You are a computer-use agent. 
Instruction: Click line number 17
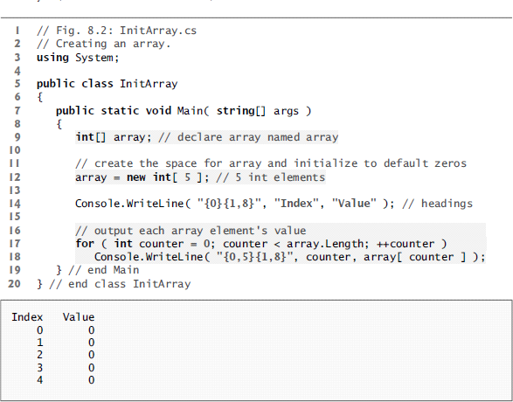tap(14, 244)
